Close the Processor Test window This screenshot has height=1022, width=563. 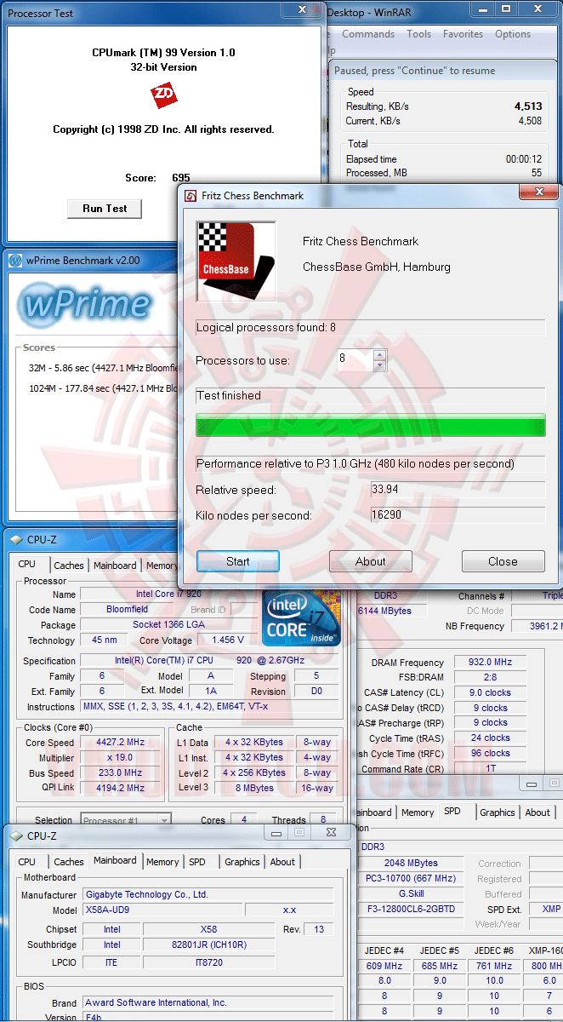[x=301, y=9]
